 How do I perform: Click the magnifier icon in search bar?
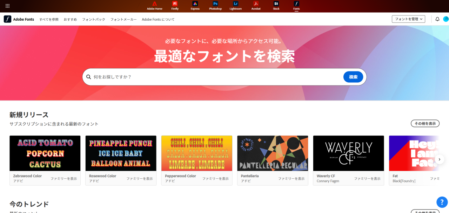point(88,77)
